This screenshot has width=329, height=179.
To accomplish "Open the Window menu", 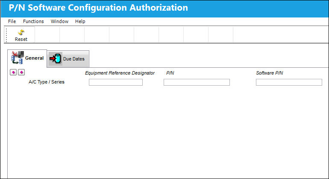I will (x=59, y=21).
